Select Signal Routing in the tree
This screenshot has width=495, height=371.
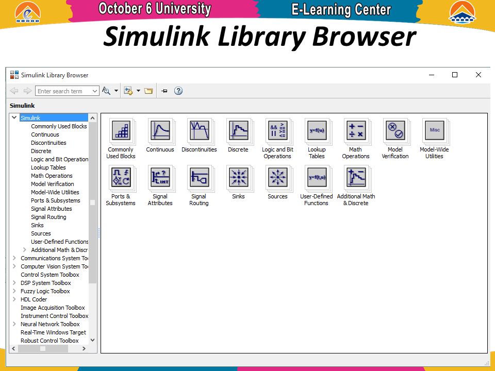pyautogui.click(x=48, y=217)
